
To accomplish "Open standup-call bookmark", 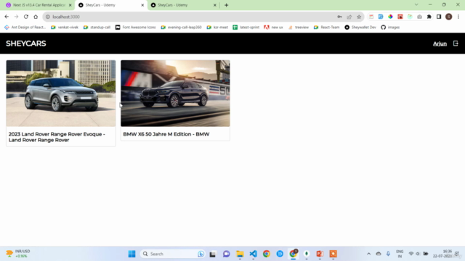I will [97, 28].
